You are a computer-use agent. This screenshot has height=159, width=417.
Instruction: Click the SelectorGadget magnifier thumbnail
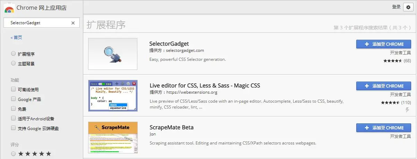113,54
